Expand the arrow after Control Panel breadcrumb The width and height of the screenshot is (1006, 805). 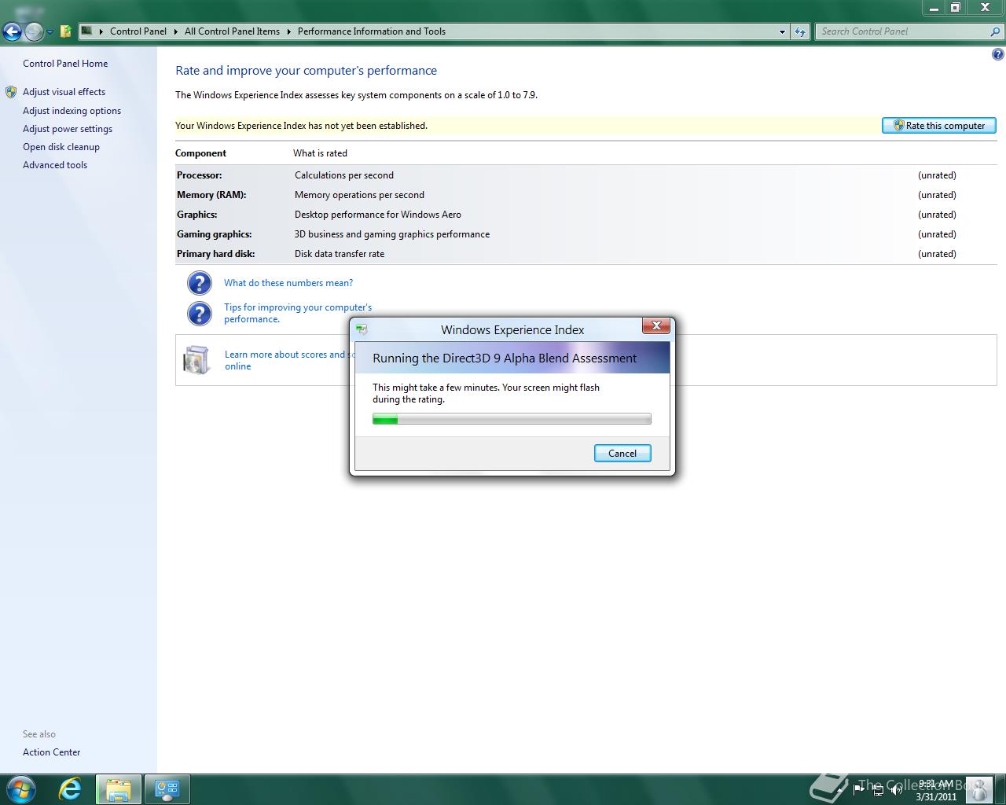click(175, 31)
